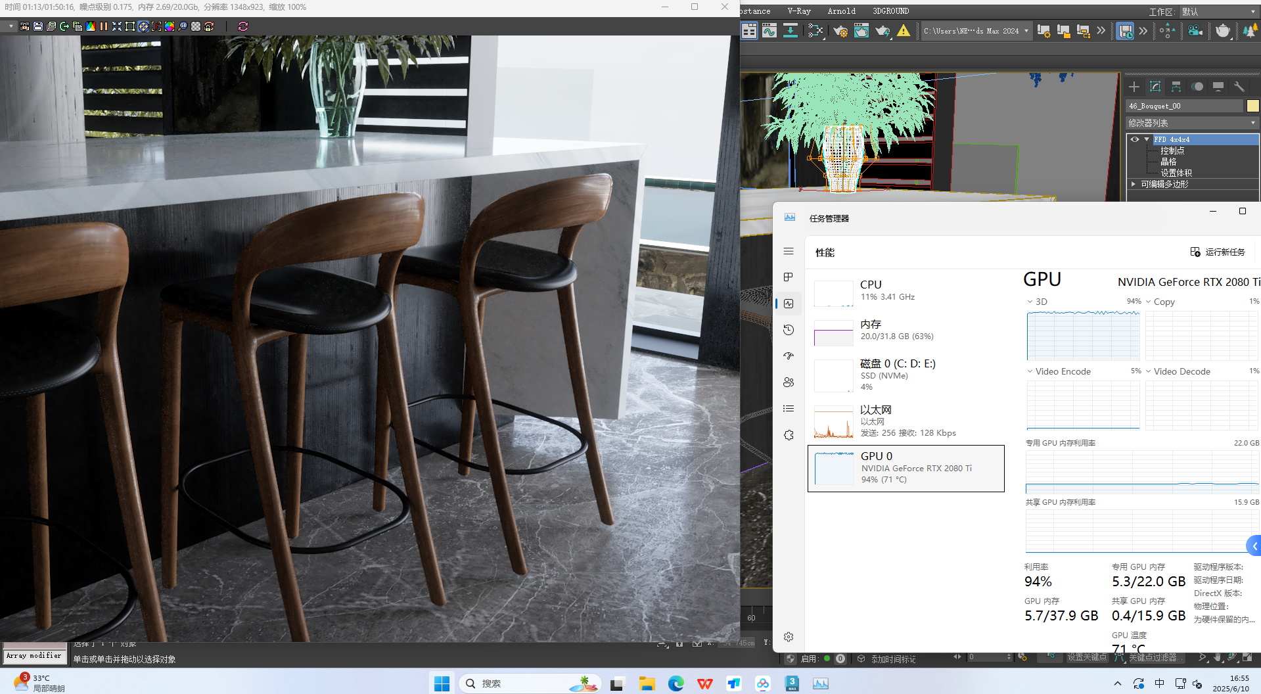The image size is (1261, 694).
Task: Click the Windows Start button
Action: [442, 683]
